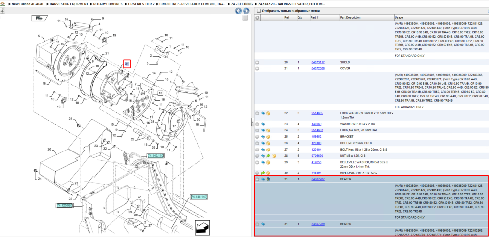The width and height of the screenshot is (489, 237).
Task: Open part number 455652 link
Action: 316,137
